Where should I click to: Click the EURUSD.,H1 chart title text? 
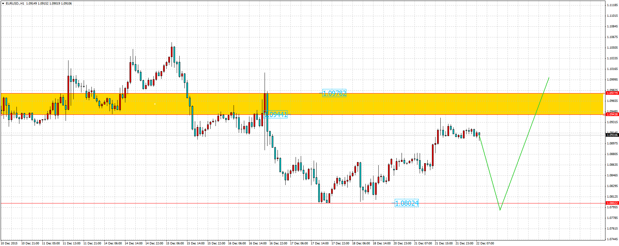click(x=15, y=4)
